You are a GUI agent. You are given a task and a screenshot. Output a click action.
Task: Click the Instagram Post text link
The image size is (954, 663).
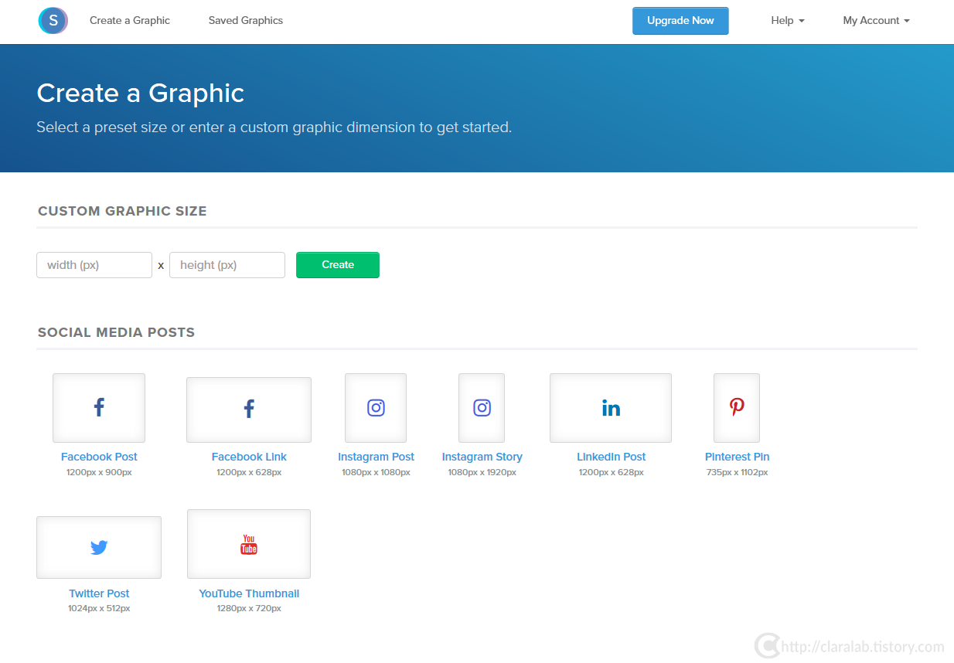[x=376, y=457]
